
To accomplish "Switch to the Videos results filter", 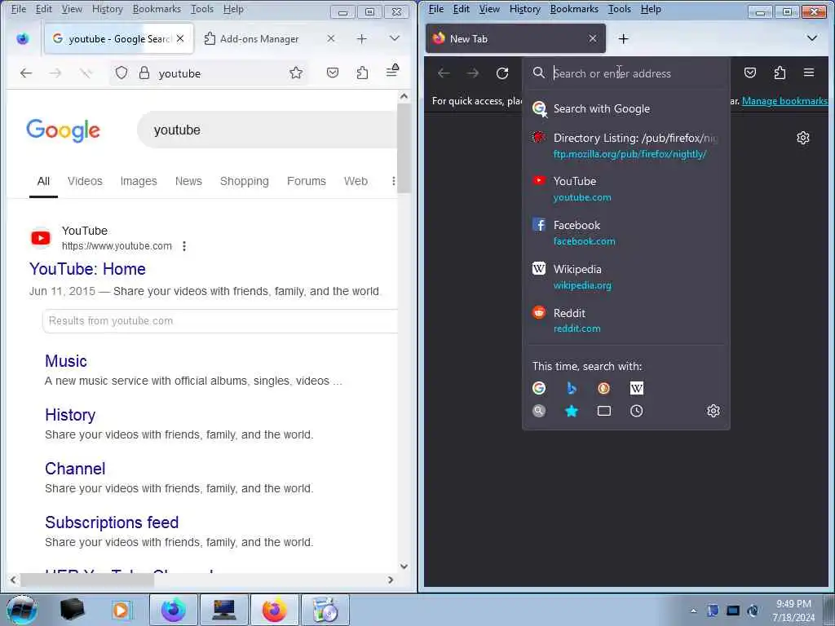I will (85, 181).
